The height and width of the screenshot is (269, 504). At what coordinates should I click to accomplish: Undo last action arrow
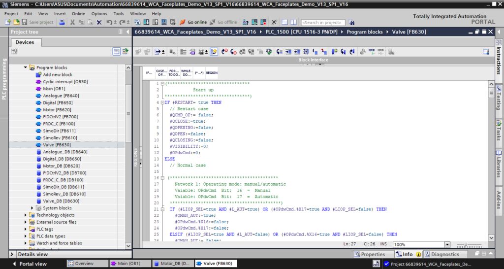coord(109,22)
